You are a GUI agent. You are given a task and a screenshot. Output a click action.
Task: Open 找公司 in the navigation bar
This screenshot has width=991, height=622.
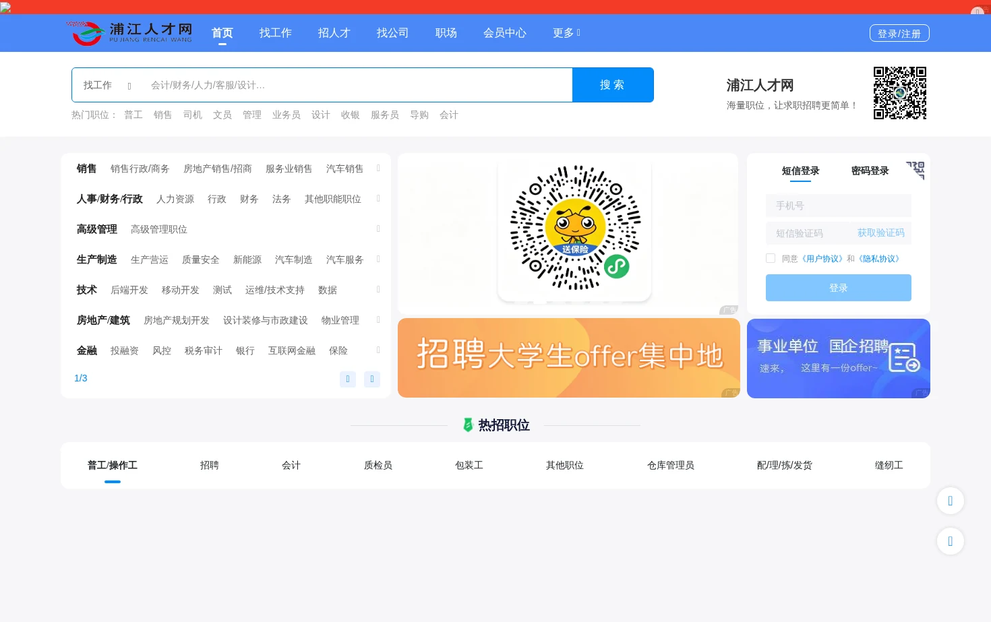click(393, 32)
